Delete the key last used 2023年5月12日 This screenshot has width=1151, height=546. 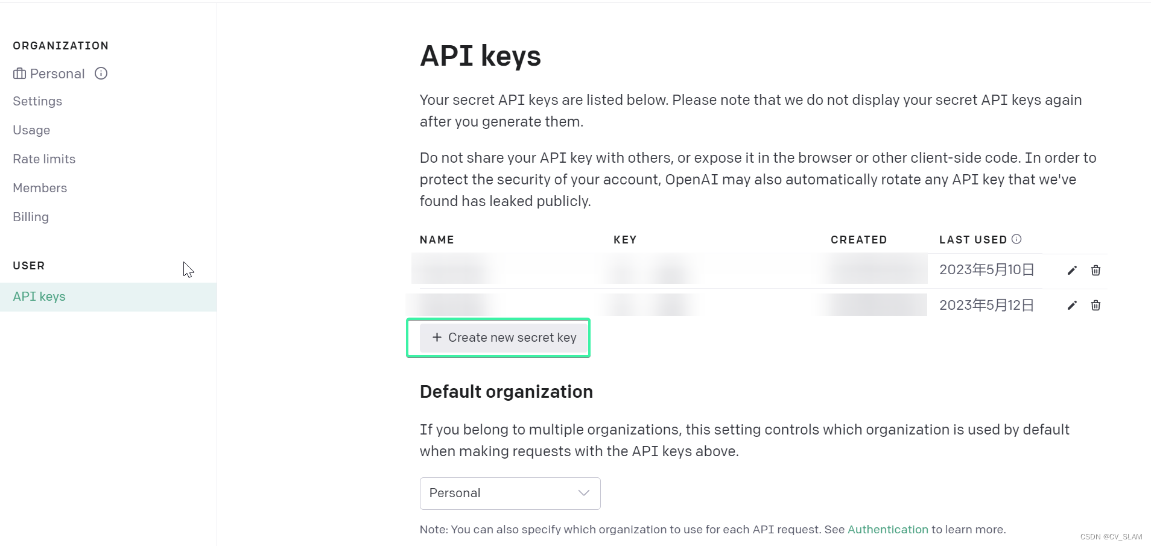1096,306
